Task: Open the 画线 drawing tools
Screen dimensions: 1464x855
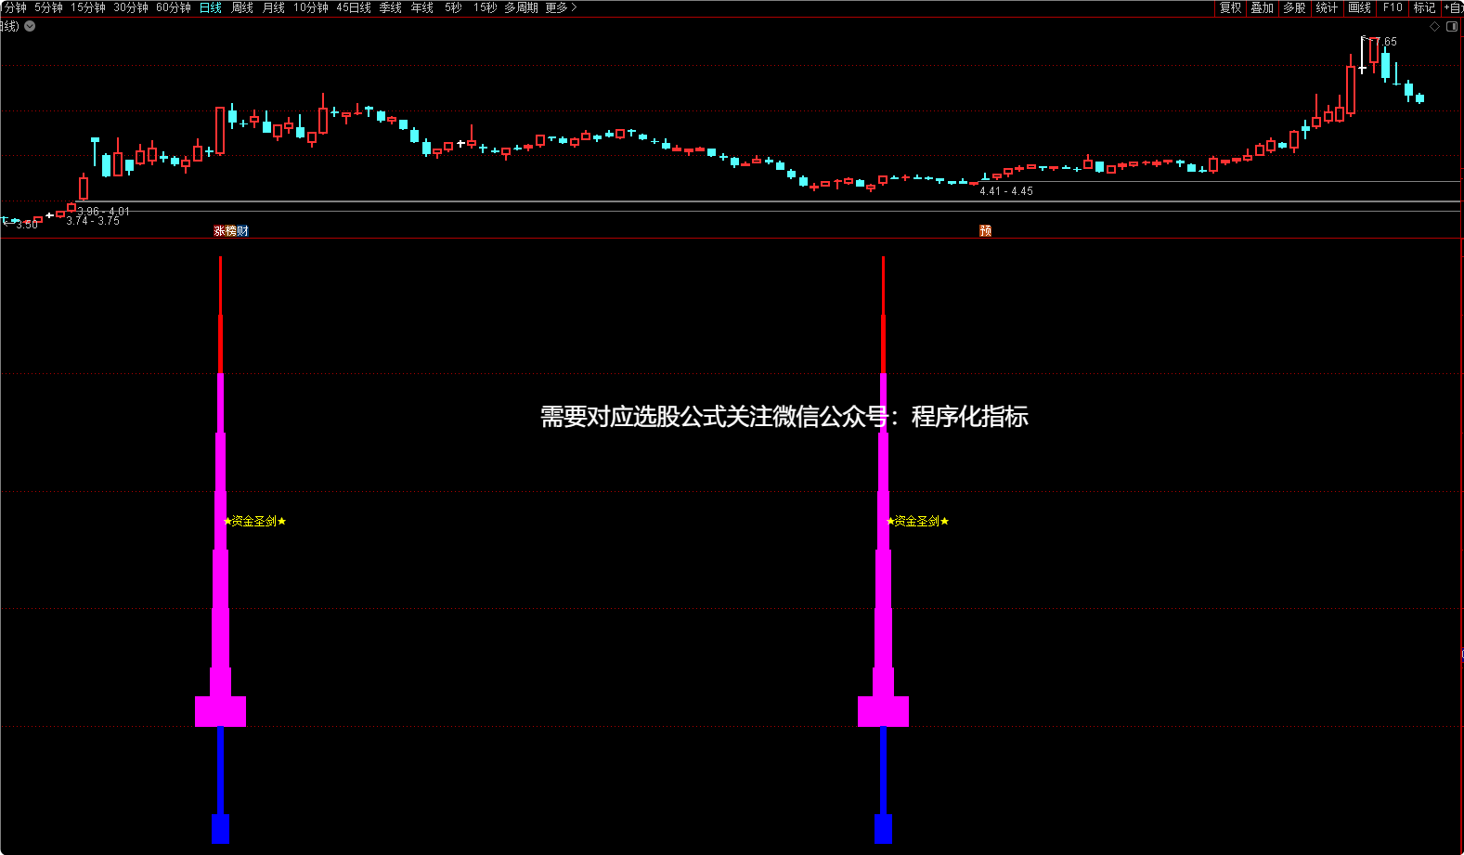Action: click(x=1359, y=7)
